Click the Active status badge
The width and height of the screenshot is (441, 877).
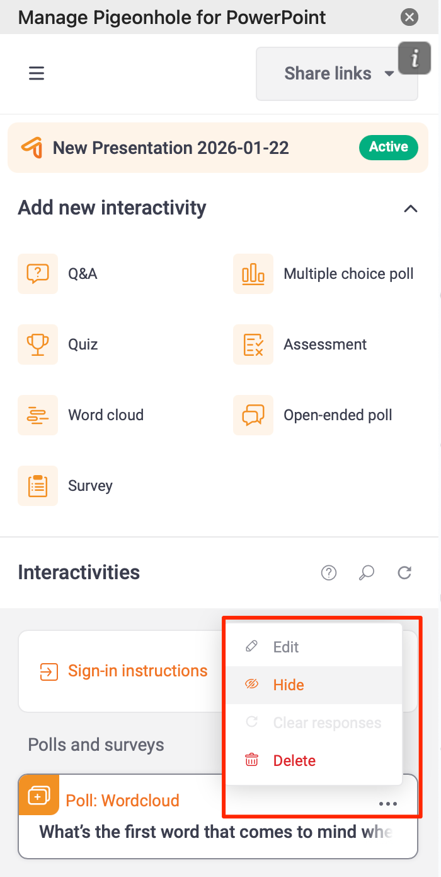click(x=388, y=147)
